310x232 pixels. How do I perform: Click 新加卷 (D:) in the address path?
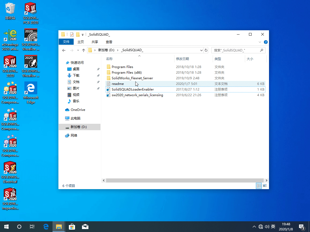106,50
